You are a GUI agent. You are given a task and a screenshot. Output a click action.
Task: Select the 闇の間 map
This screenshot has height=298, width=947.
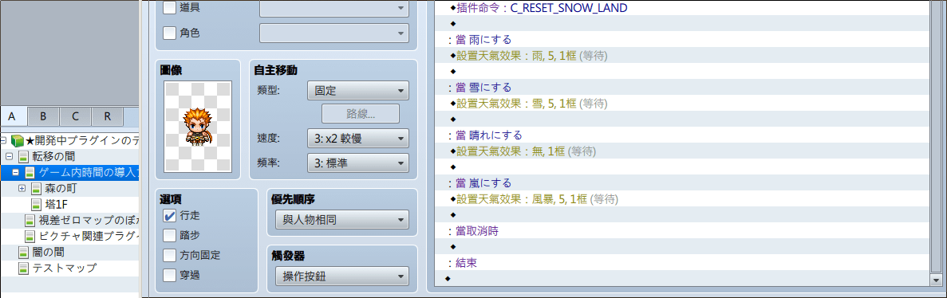click(x=48, y=252)
